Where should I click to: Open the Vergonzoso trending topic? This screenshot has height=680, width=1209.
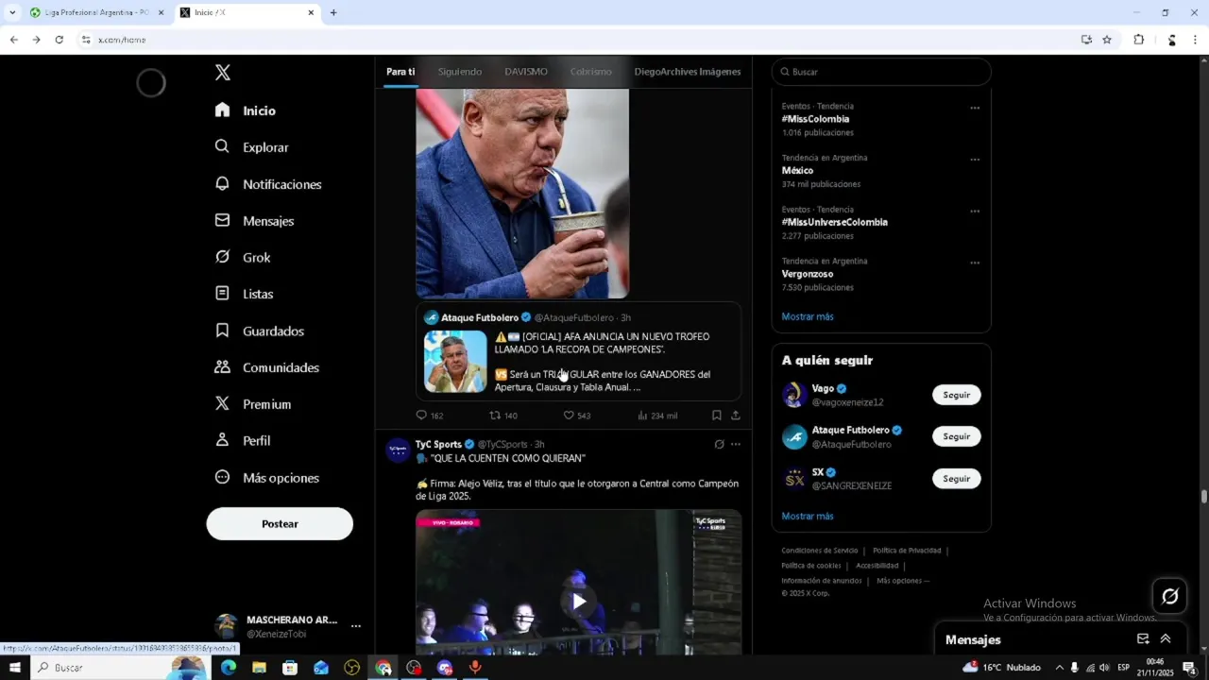pyautogui.click(x=808, y=274)
